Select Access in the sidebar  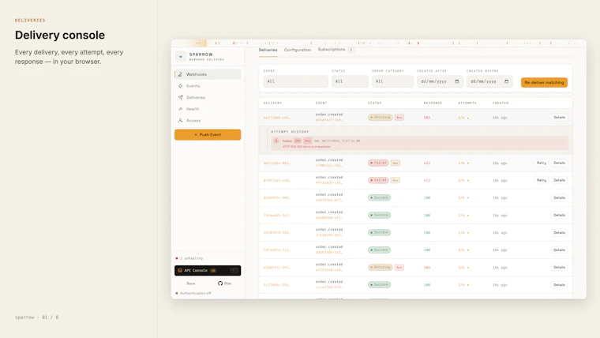(x=208, y=120)
